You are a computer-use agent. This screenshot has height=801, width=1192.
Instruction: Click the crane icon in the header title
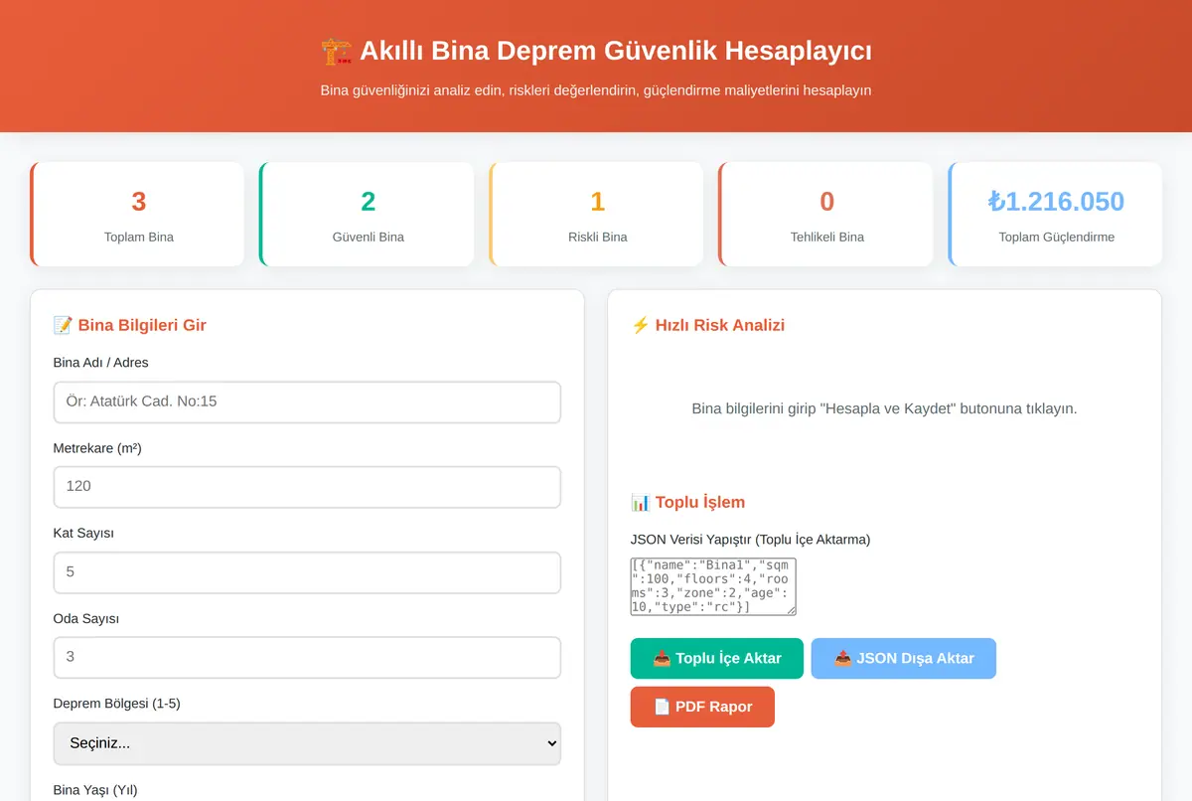tap(337, 51)
